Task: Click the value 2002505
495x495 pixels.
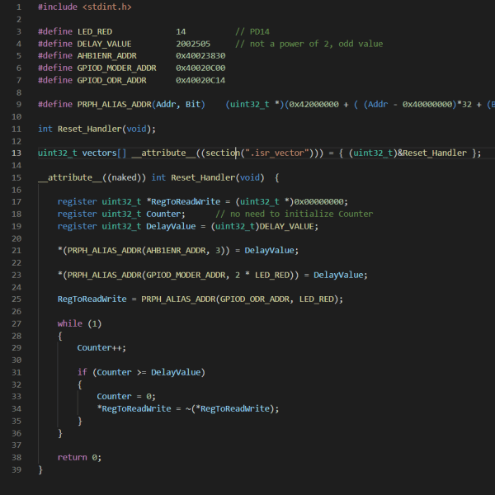Action: (193, 44)
